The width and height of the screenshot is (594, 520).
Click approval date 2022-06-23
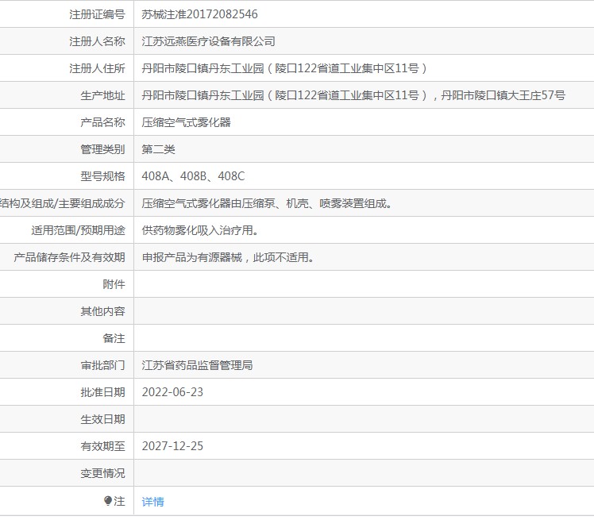click(172, 392)
